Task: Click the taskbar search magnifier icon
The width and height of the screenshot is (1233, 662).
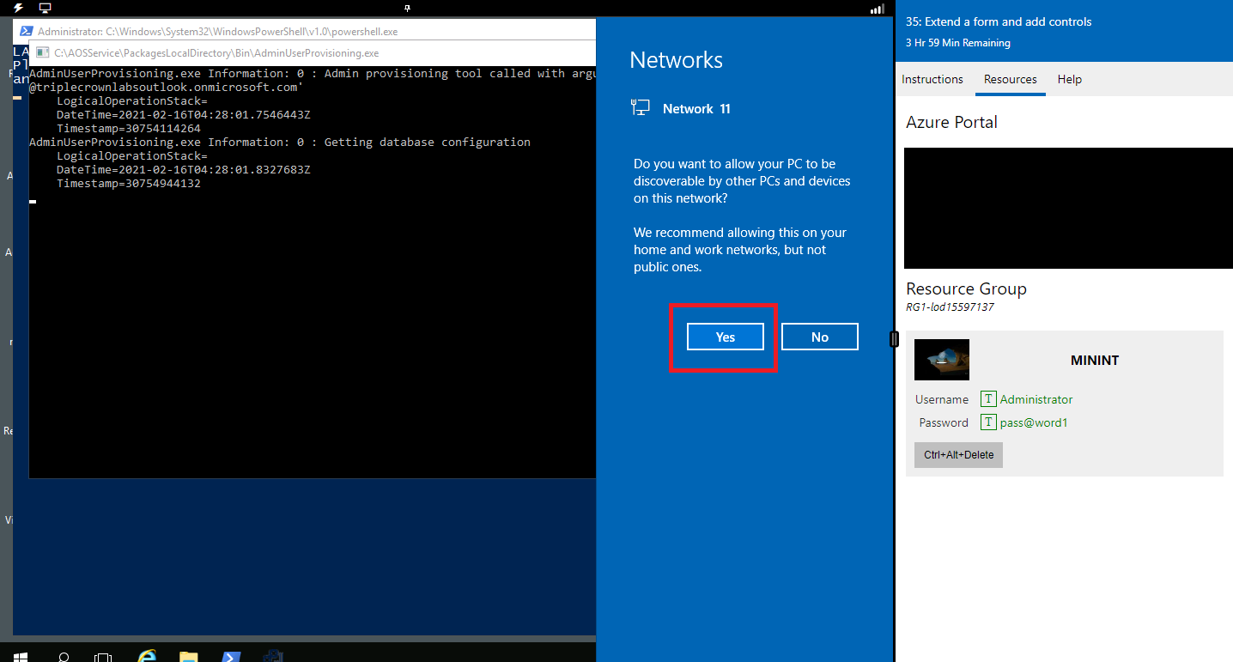Action: point(64,657)
